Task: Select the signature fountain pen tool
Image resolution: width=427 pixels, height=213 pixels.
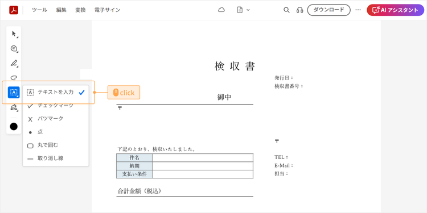Action: point(14,107)
